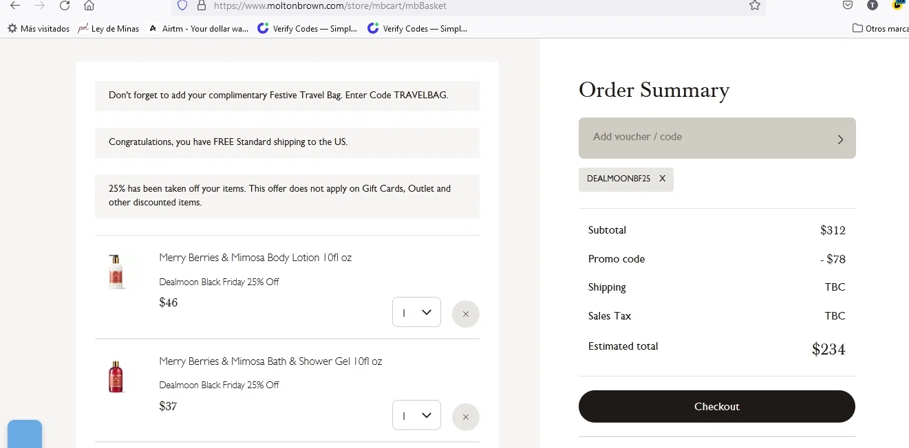Screen dimensions: 909x448
Task: Open Otros marcadores bookmarks folder
Action: point(880,29)
